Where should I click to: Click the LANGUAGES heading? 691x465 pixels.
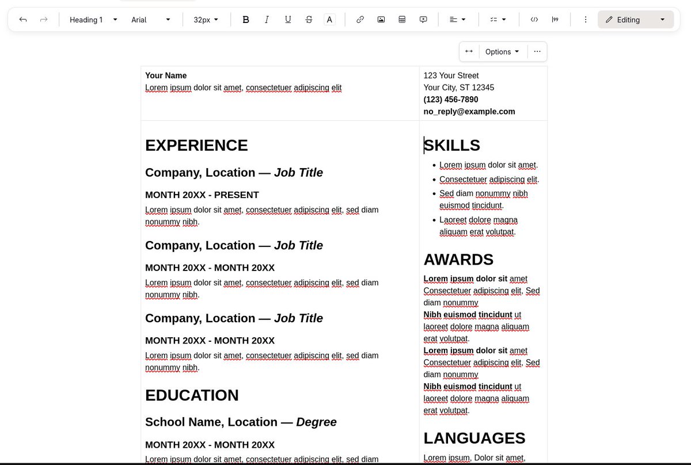tap(474, 438)
